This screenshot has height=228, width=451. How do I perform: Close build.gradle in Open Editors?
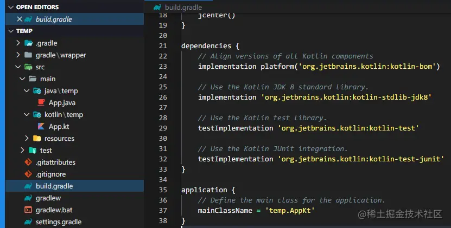pos(20,19)
